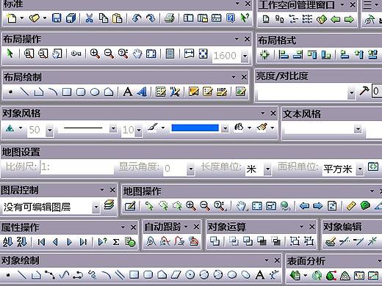The width and height of the screenshot is (382, 286).
Task: Select the parallelogram tool in object drawing
Action: point(176,275)
